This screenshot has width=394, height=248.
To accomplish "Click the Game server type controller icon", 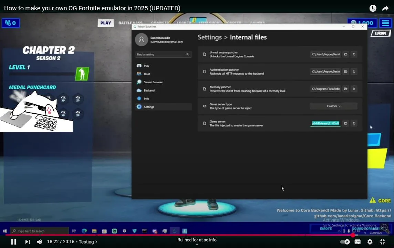I will [205, 106].
